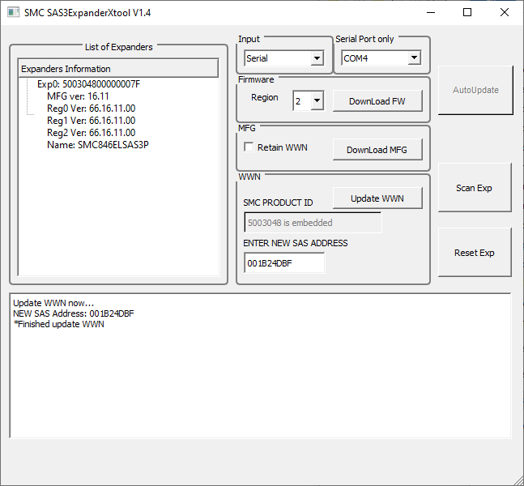The image size is (524, 486).
Task: Click the Expanders Information column header
Action: click(117, 69)
